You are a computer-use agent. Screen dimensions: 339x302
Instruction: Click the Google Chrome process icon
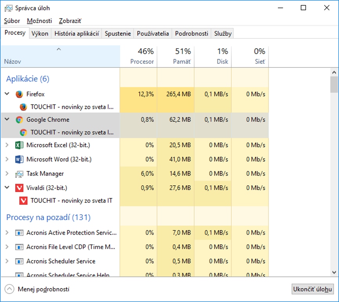pyautogui.click(x=19, y=120)
